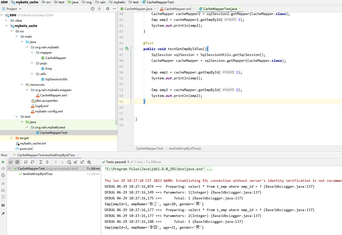Image resolution: width=342 pixels, height=235 pixels.
Task: Close CacheMapper.xml tab
Action: [194, 9]
